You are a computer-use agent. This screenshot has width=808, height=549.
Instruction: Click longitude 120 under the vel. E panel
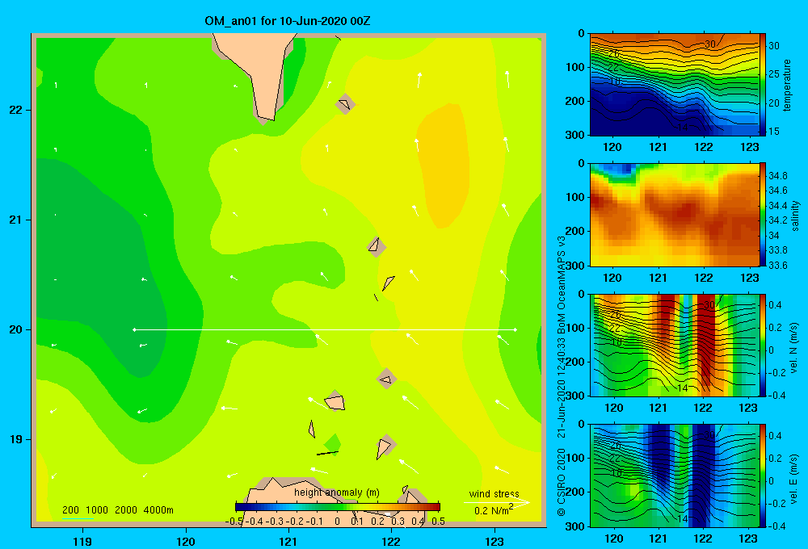[x=613, y=539]
